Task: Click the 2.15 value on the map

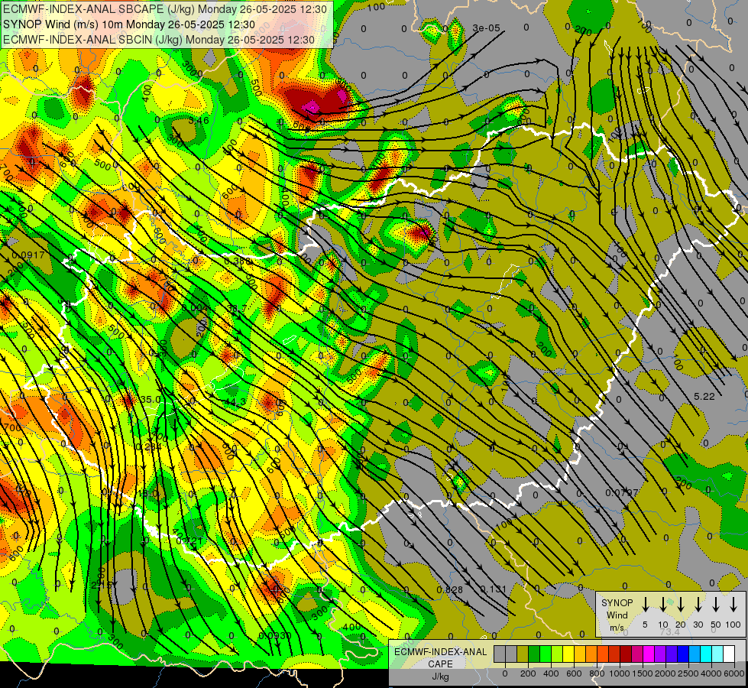Action: pos(101,585)
